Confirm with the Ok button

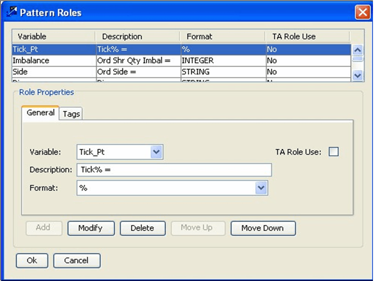tap(32, 260)
